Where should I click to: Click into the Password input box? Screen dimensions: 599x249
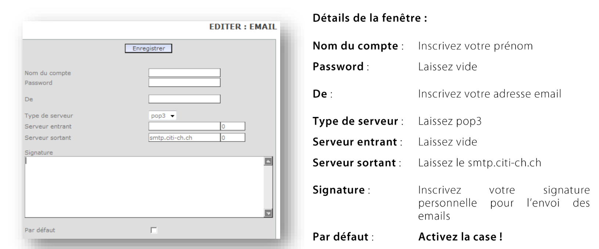184,83
